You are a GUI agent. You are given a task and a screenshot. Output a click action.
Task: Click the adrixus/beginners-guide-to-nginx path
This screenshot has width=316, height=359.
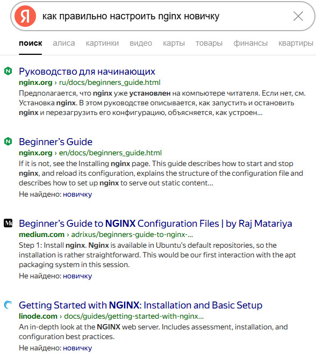[132, 234]
